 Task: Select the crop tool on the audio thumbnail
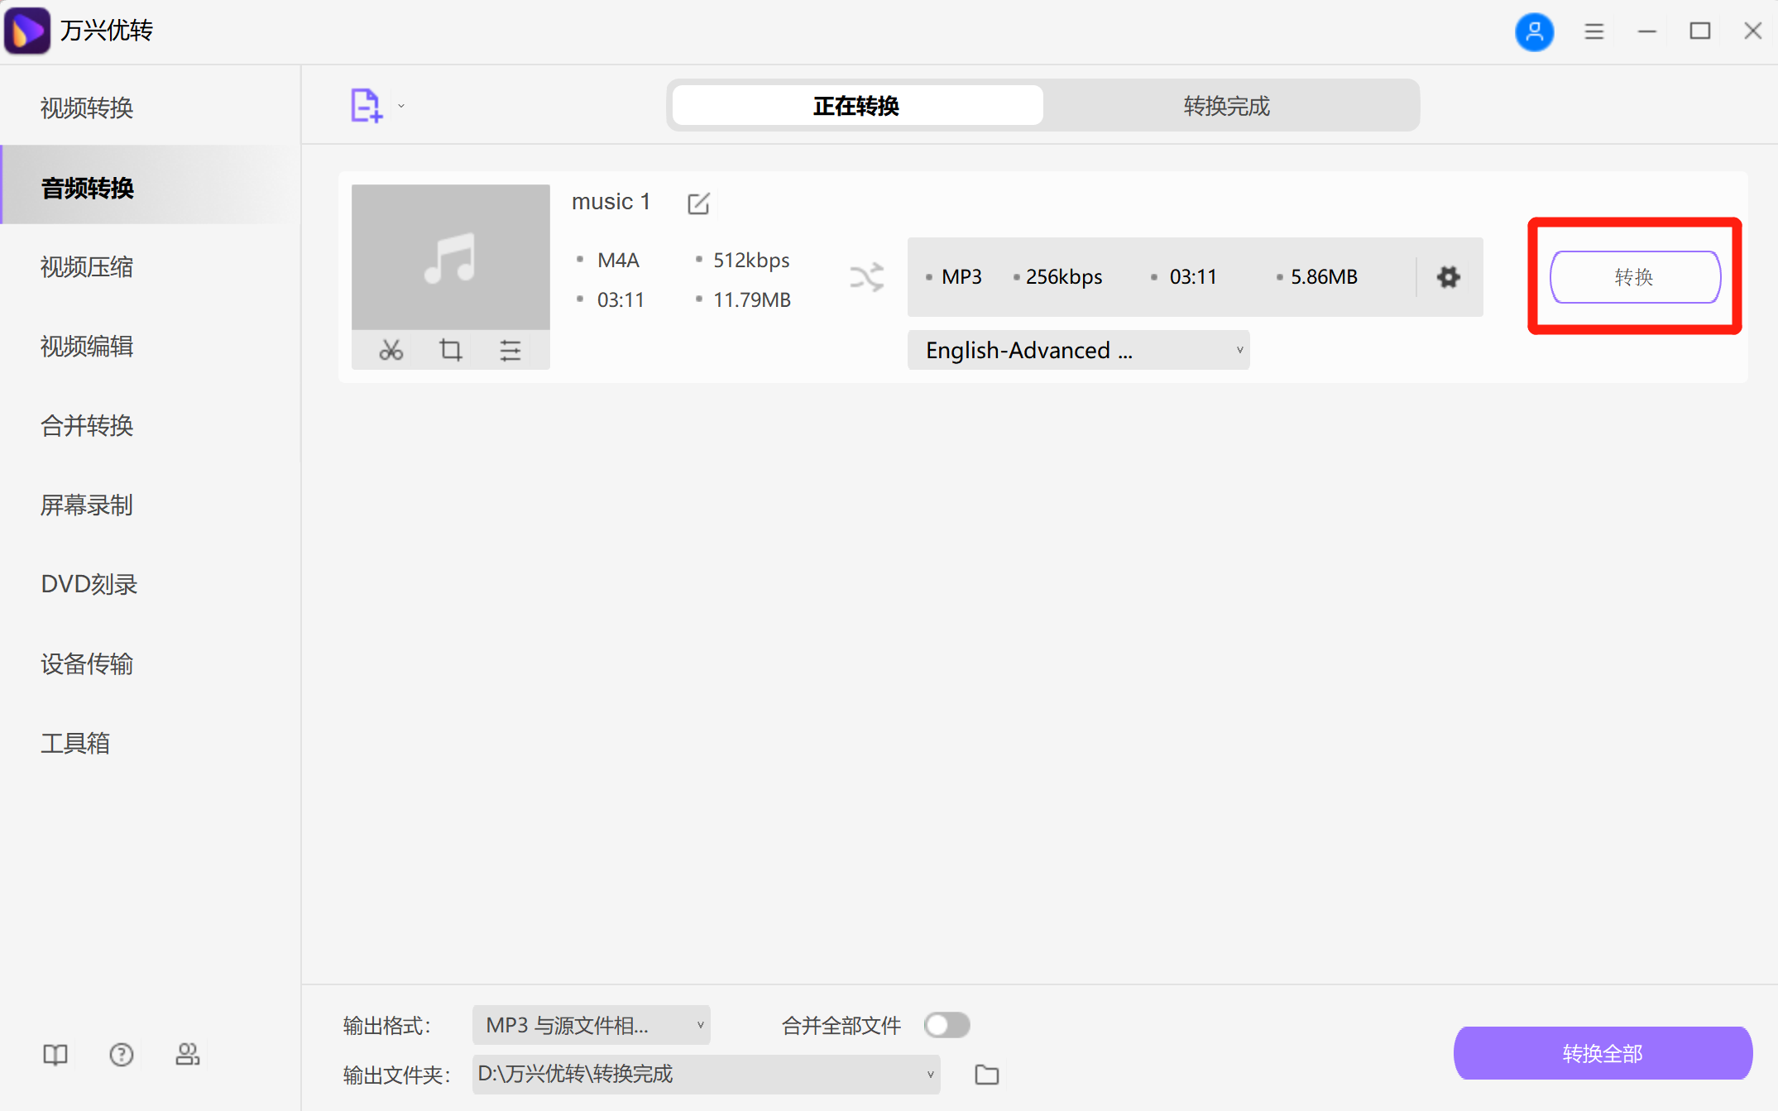[450, 349]
